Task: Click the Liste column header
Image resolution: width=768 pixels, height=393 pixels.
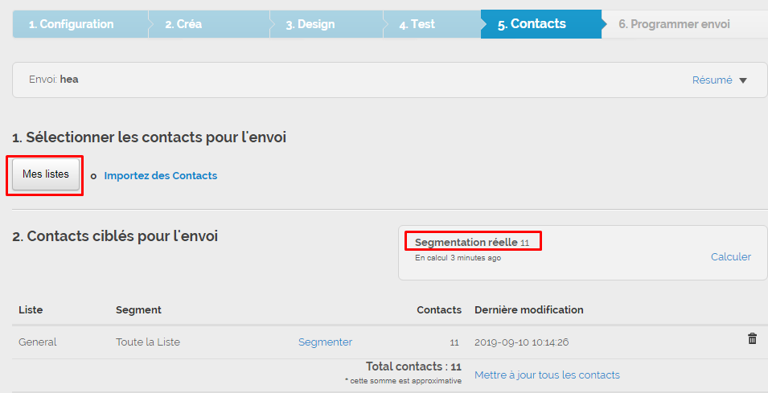Action: tap(31, 310)
